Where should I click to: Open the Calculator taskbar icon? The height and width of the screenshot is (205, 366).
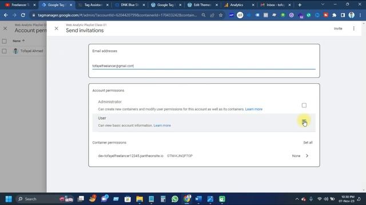pos(163,199)
